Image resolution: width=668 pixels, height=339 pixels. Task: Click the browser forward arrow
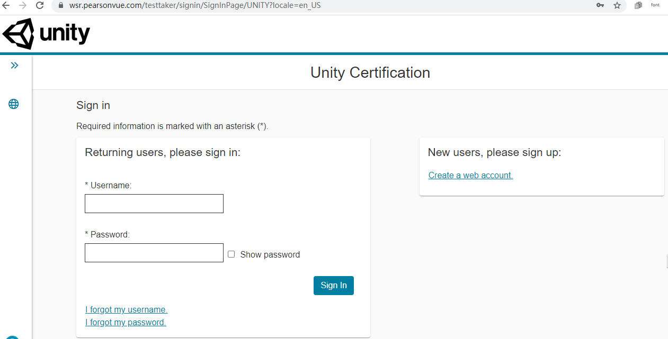(x=23, y=5)
